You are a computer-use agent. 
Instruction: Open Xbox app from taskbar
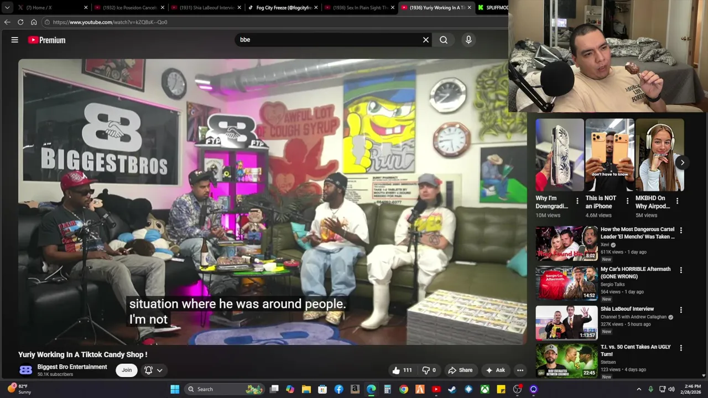pyautogui.click(x=485, y=389)
